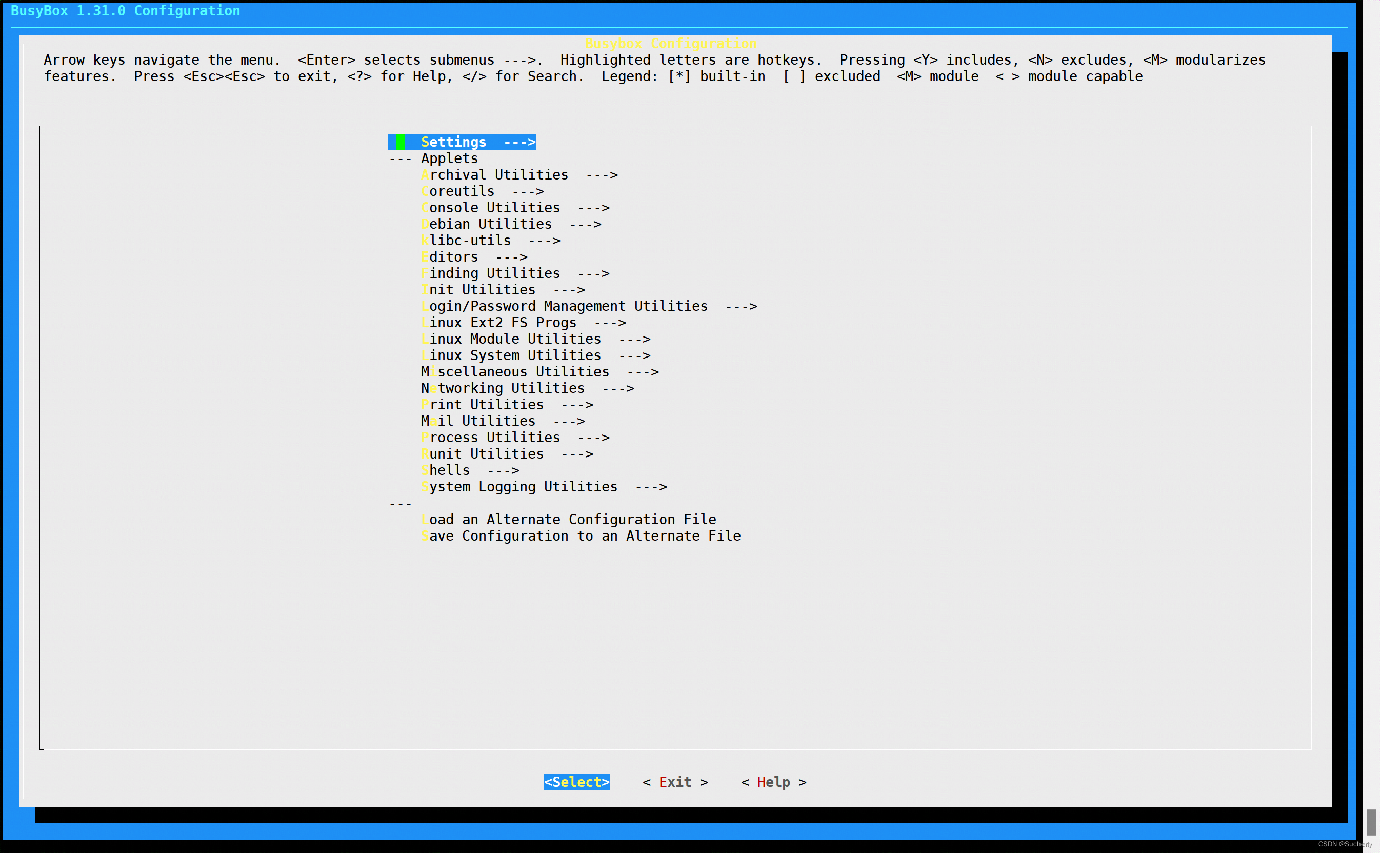This screenshot has width=1380, height=853.
Task: Open the Settings submenu
Action: (x=462, y=142)
